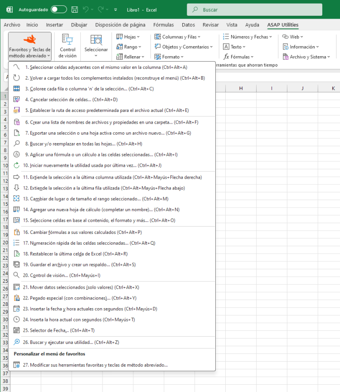Choose Modificar sus herramientas favoritas menu item

pyautogui.click(x=112, y=365)
